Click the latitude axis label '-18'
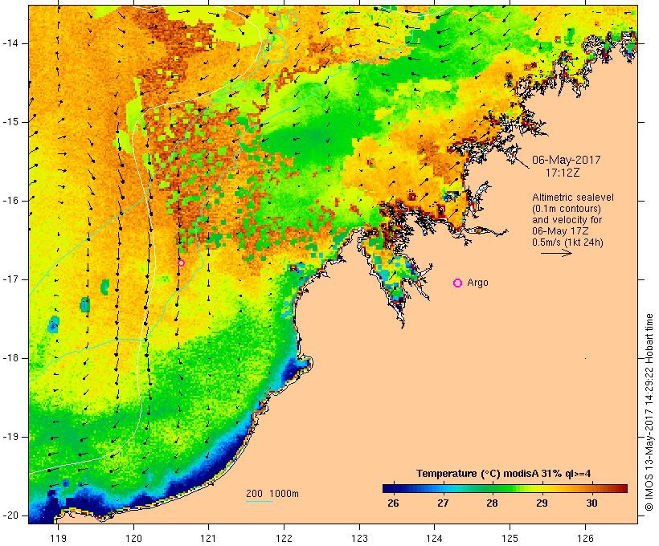Viewport: 659px width, 546px height. [x=10, y=358]
